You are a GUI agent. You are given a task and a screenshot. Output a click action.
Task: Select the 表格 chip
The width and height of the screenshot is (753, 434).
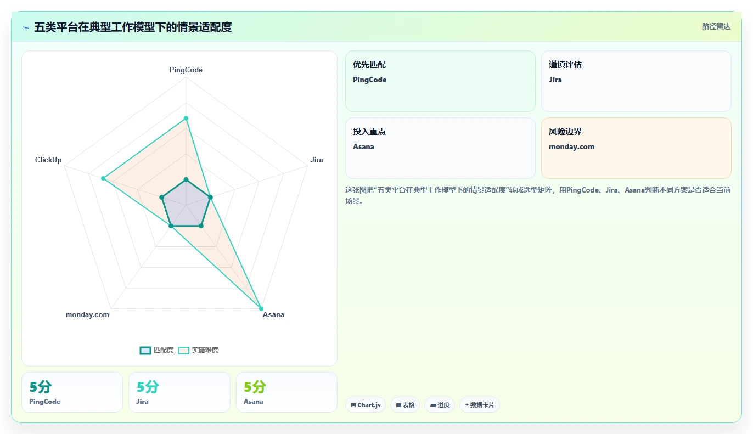pyautogui.click(x=405, y=405)
